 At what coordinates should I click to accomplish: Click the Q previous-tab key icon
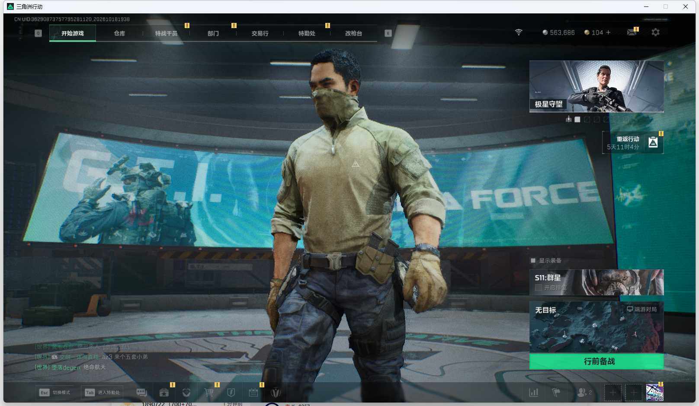[x=38, y=33]
